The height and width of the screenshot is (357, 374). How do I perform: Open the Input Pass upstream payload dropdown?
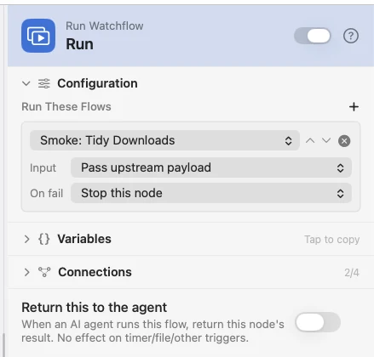point(211,167)
